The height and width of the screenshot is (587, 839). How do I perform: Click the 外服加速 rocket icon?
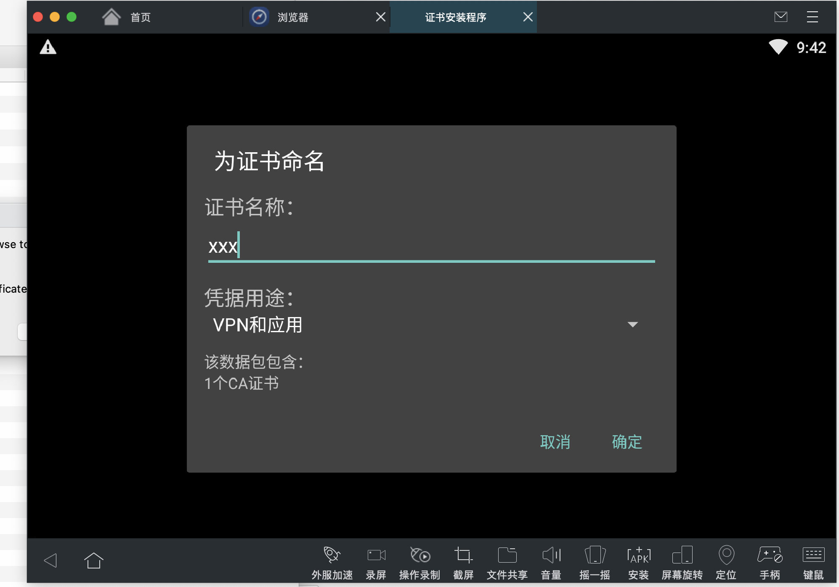(332, 555)
